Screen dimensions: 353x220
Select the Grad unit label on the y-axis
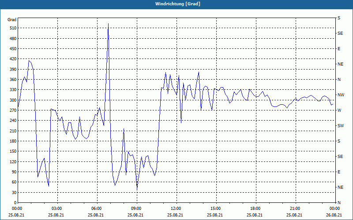point(12,20)
